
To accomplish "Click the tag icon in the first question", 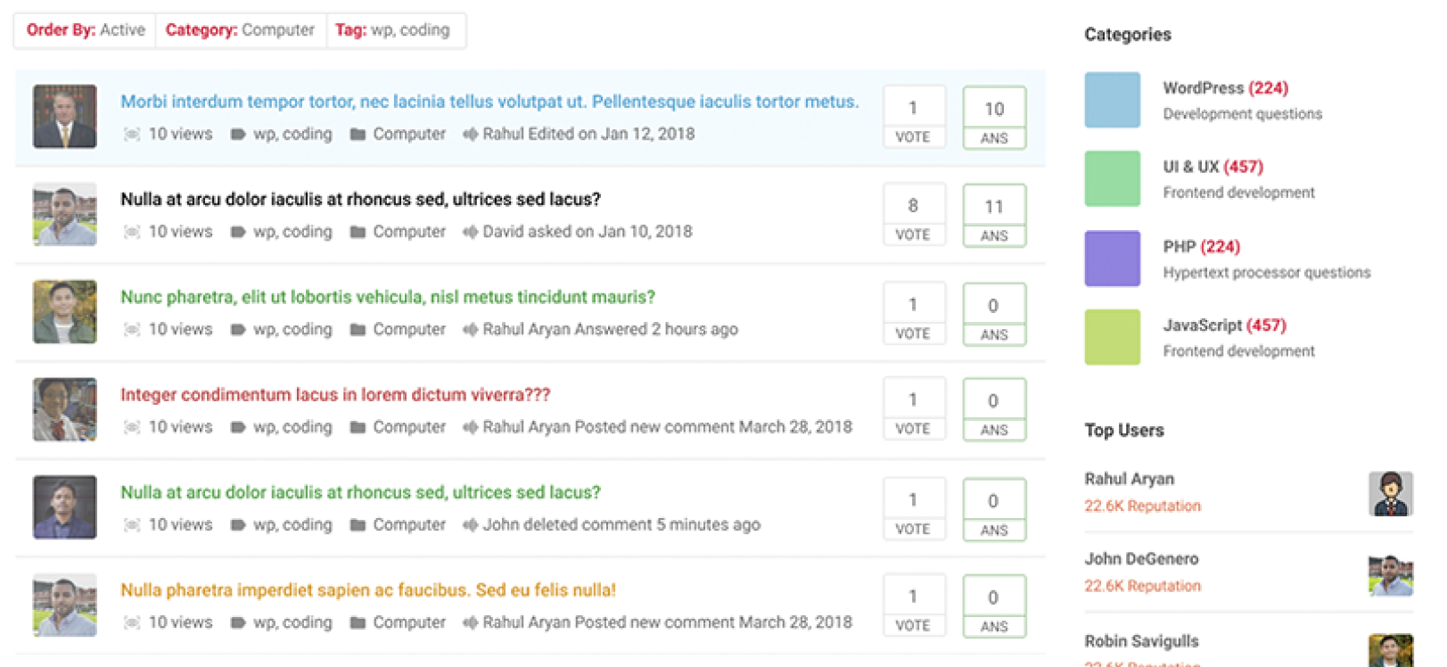I will (x=238, y=135).
